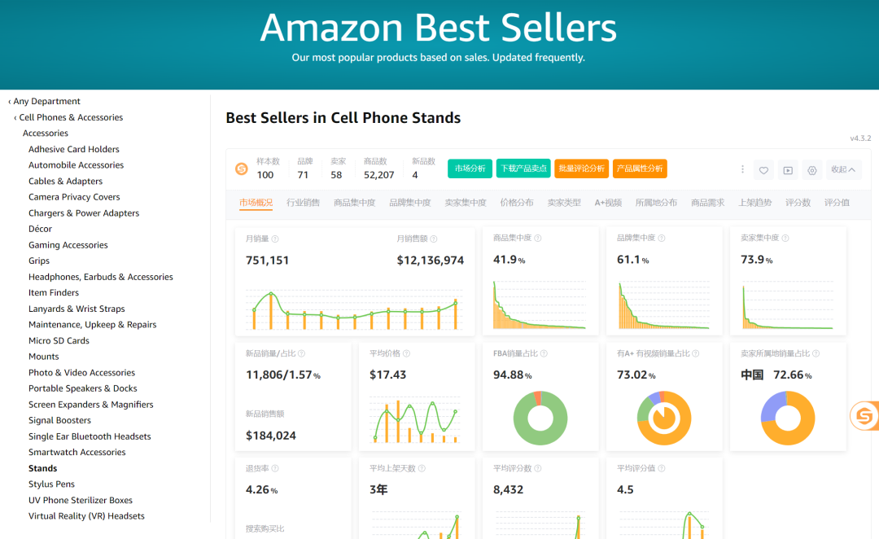Open the gear settings icon
This screenshot has height=539, width=879.
811,170
